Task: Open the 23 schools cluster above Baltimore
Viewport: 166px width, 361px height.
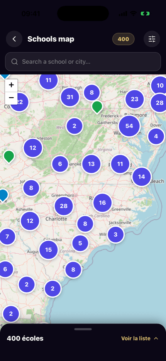Action: [x=134, y=99]
